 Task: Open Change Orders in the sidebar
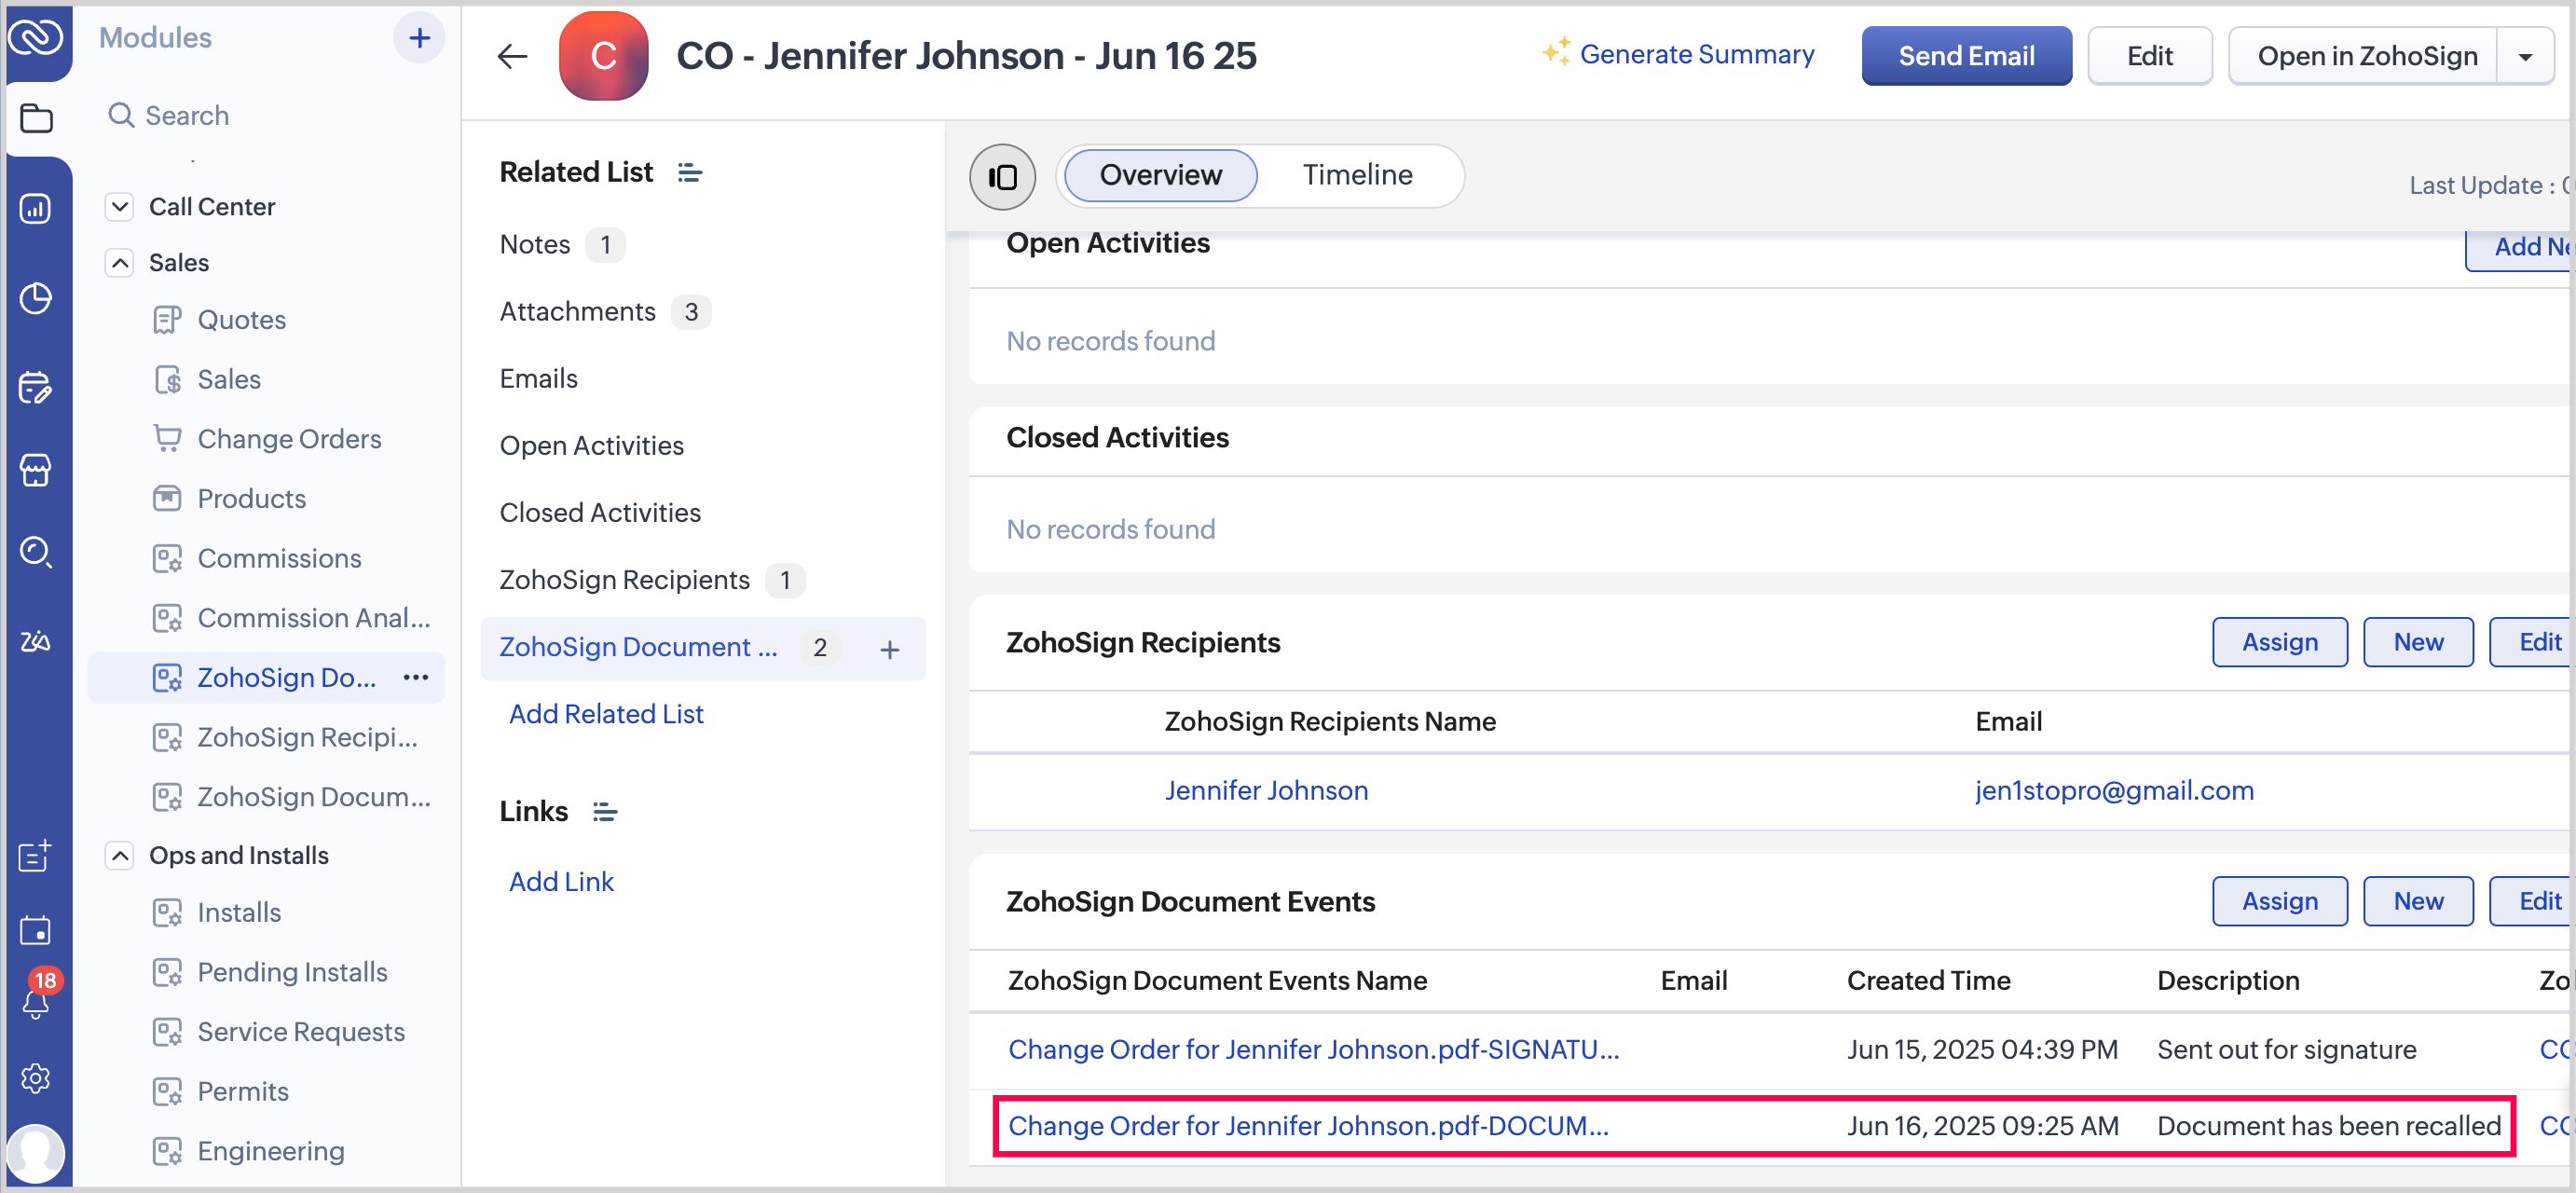[x=289, y=439]
